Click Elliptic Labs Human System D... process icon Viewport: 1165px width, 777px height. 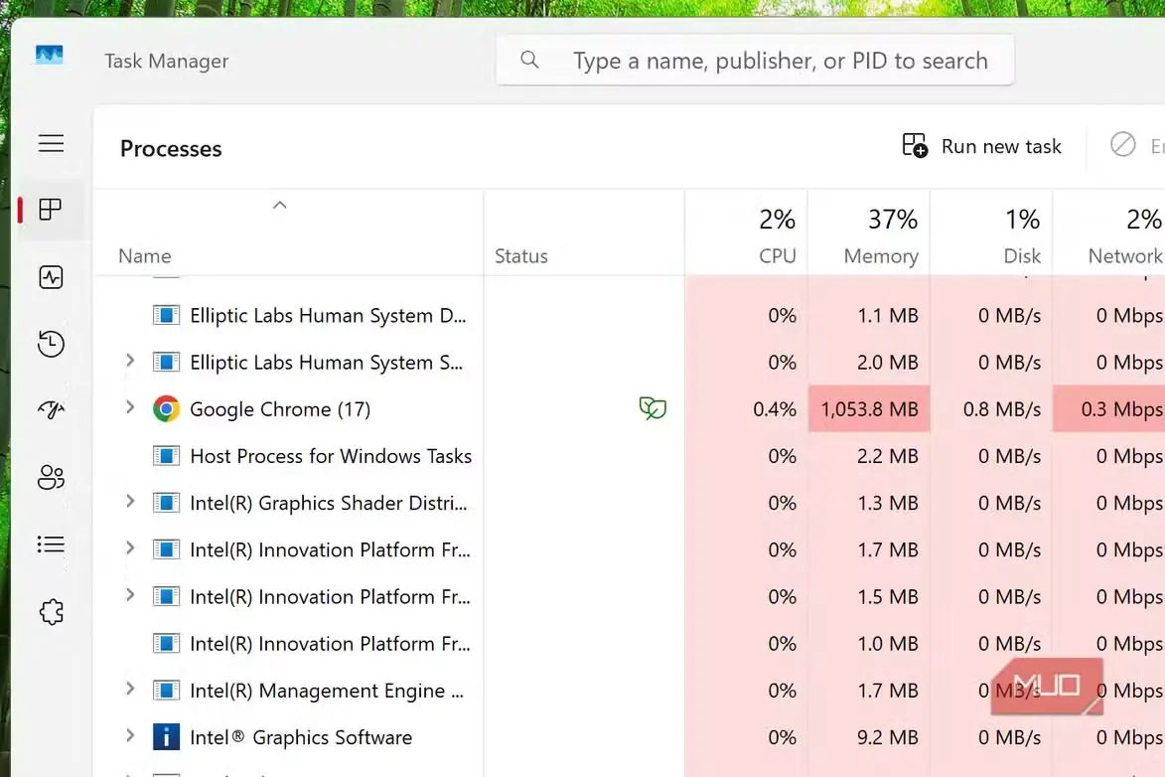pos(167,315)
